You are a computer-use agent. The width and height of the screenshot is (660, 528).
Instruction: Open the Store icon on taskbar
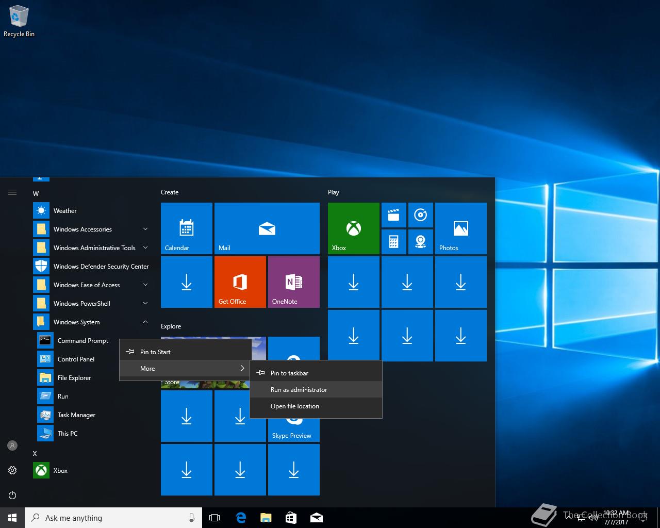(291, 518)
